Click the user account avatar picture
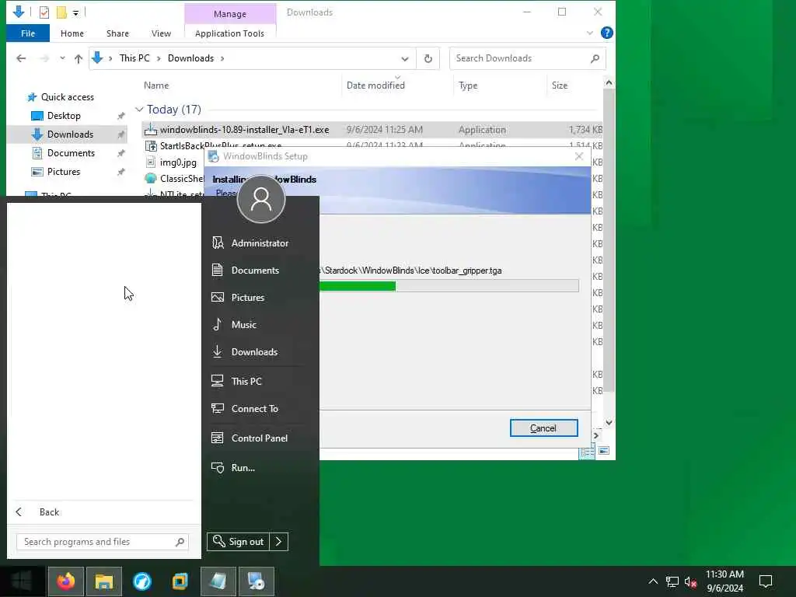The width and height of the screenshot is (796, 597). tap(261, 199)
